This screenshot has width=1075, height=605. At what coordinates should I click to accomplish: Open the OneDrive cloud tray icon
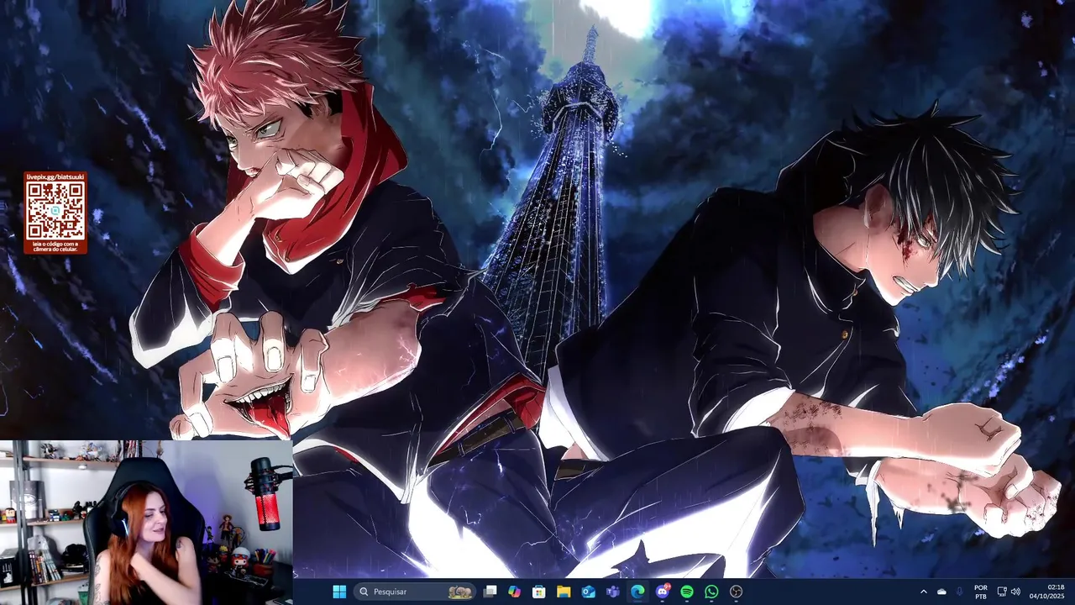click(x=941, y=592)
